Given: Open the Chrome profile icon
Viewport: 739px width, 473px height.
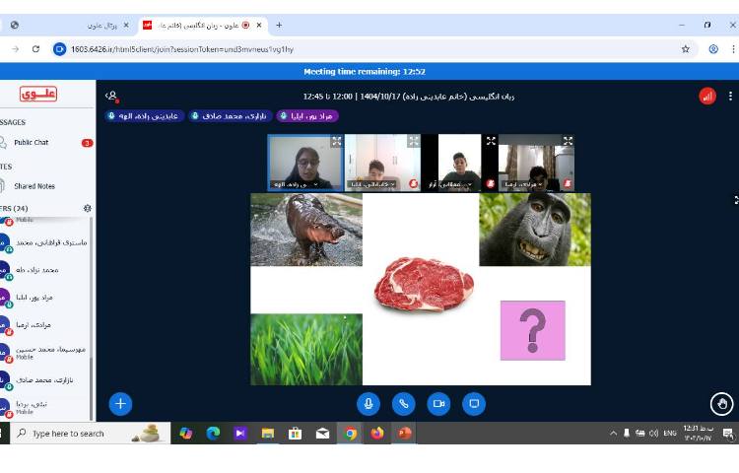Looking at the screenshot, I should point(713,49).
